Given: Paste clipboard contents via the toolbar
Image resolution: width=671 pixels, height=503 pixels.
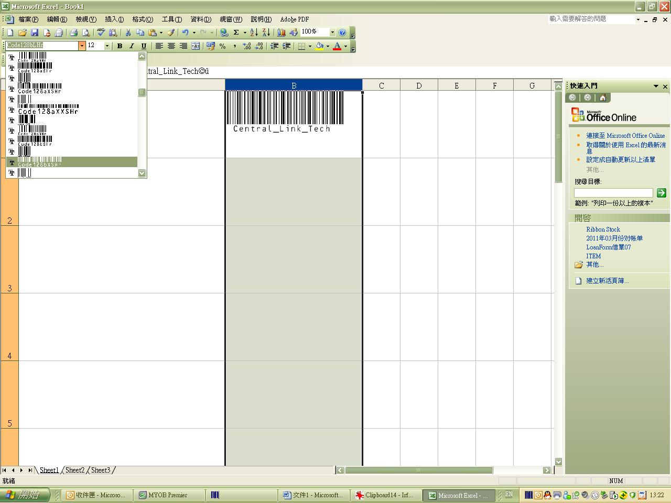Looking at the screenshot, I should tap(152, 32).
